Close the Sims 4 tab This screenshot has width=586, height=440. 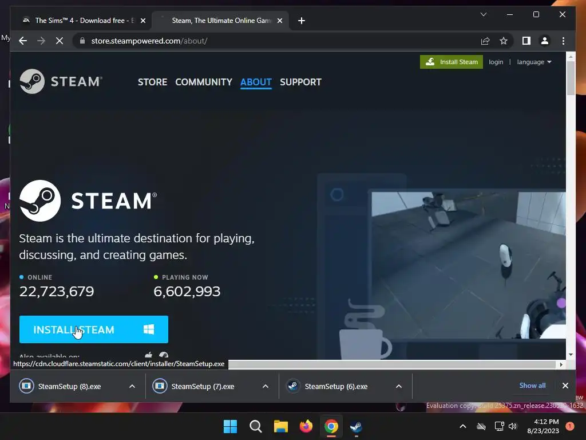pos(142,21)
